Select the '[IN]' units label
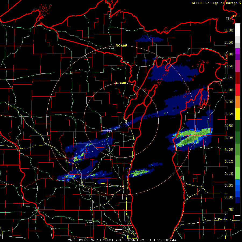 [230, 19]
